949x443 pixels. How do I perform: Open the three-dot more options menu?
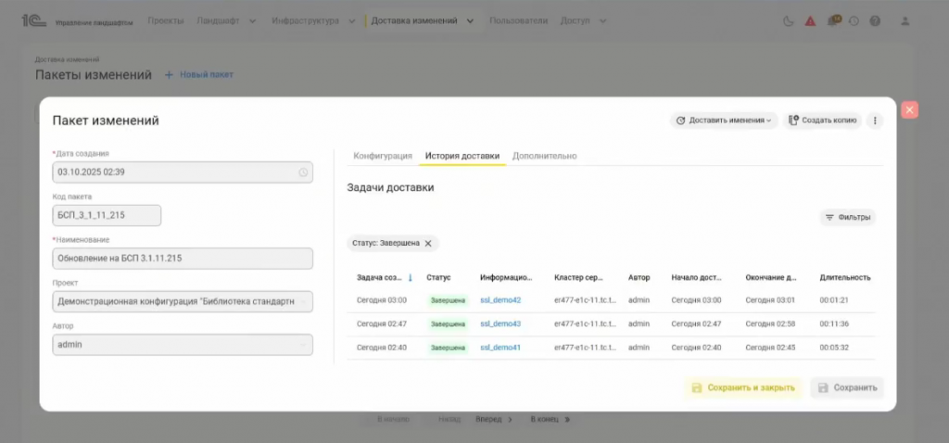(x=875, y=120)
